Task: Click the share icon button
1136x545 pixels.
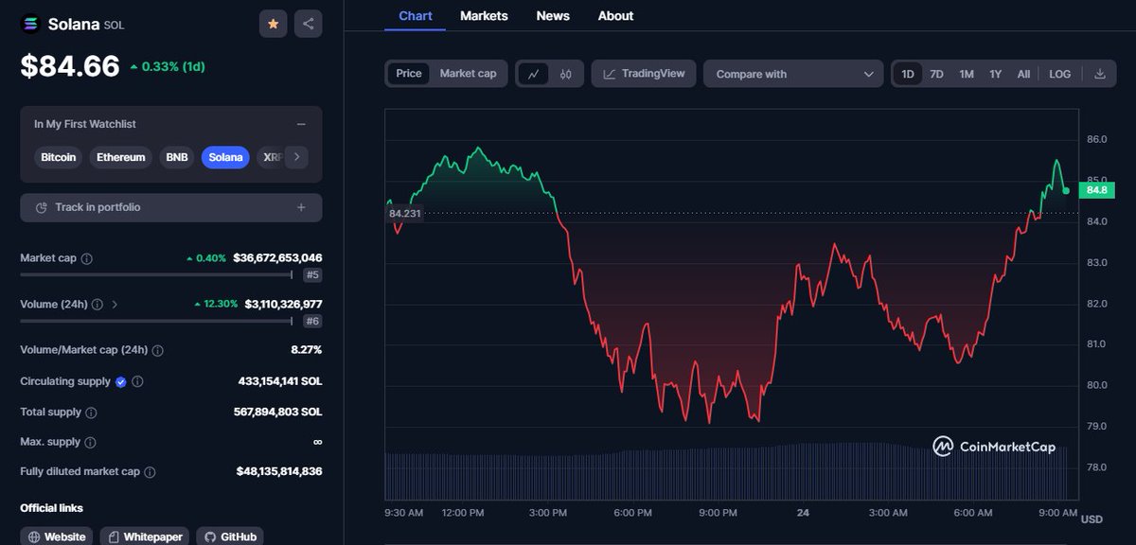Action: point(309,24)
